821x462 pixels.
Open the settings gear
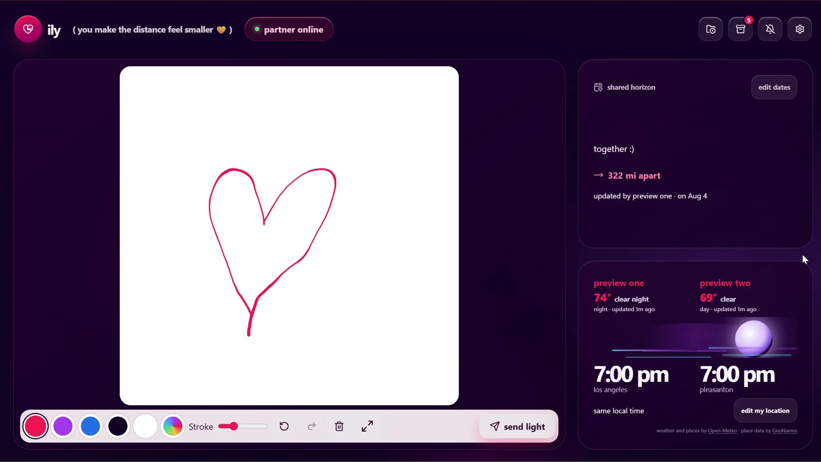click(x=800, y=29)
